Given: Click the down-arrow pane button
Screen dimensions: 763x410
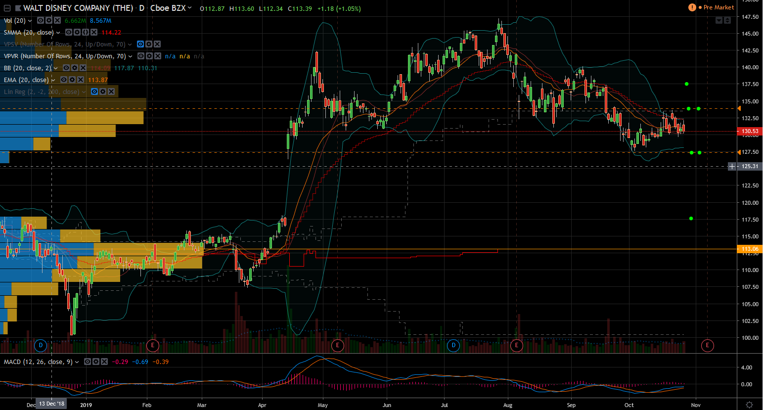Looking at the screenshot, I should (719, 20).
